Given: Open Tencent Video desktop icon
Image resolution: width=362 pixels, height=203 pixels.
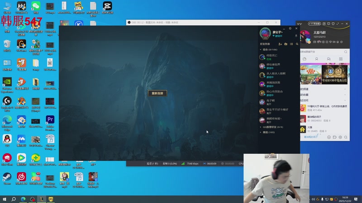Looking at the screenshot, I should click(21, 160).
